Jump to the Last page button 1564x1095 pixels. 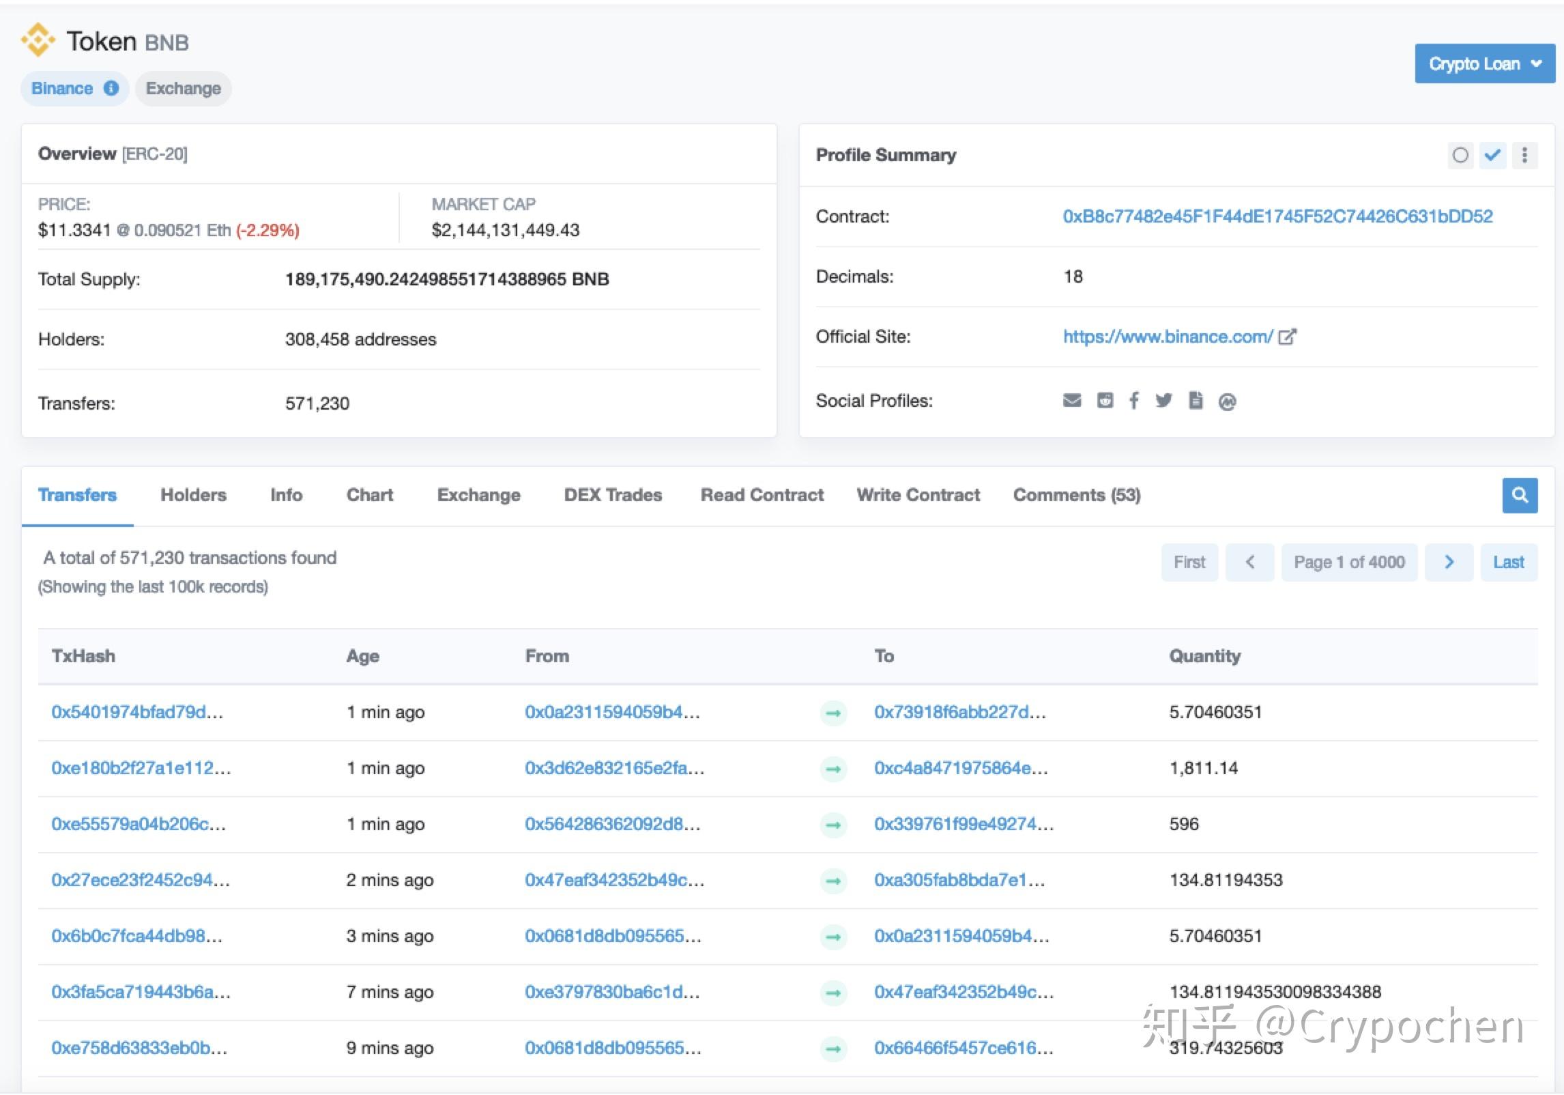point(1508,562)
